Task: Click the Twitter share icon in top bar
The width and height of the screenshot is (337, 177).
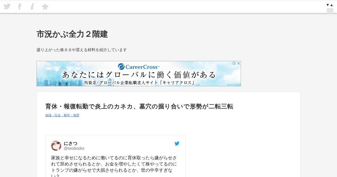Action: (7, 6)
